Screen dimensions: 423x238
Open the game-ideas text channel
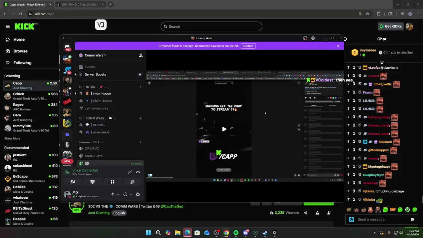coord(110,132)
